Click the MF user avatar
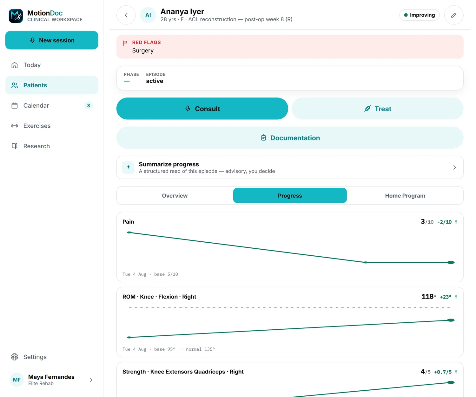The height and width of the screenshot is (397, 476). click(x=17, y=380)
